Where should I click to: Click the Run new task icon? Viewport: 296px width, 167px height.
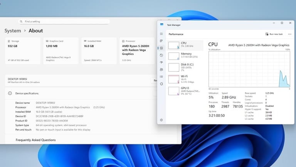click(267, 34)
